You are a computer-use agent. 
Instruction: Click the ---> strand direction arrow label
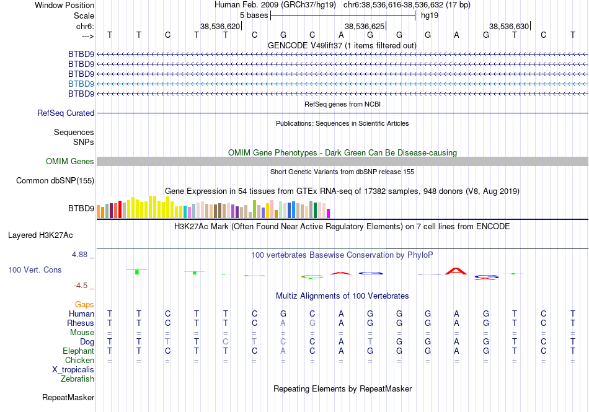pos(88,36)
